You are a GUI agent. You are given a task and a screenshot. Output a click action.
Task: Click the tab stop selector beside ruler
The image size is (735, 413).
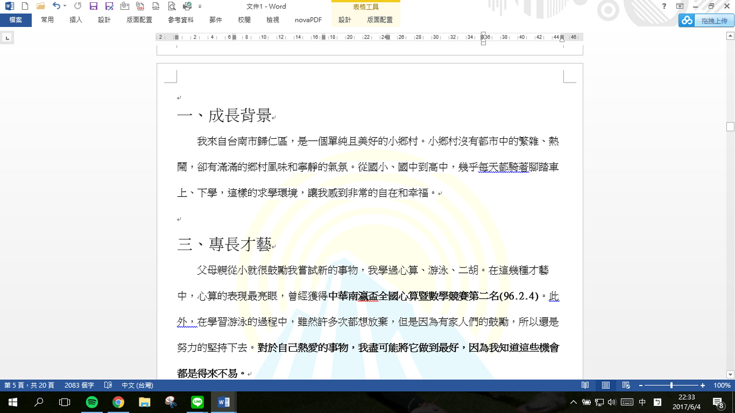(7, 38)
